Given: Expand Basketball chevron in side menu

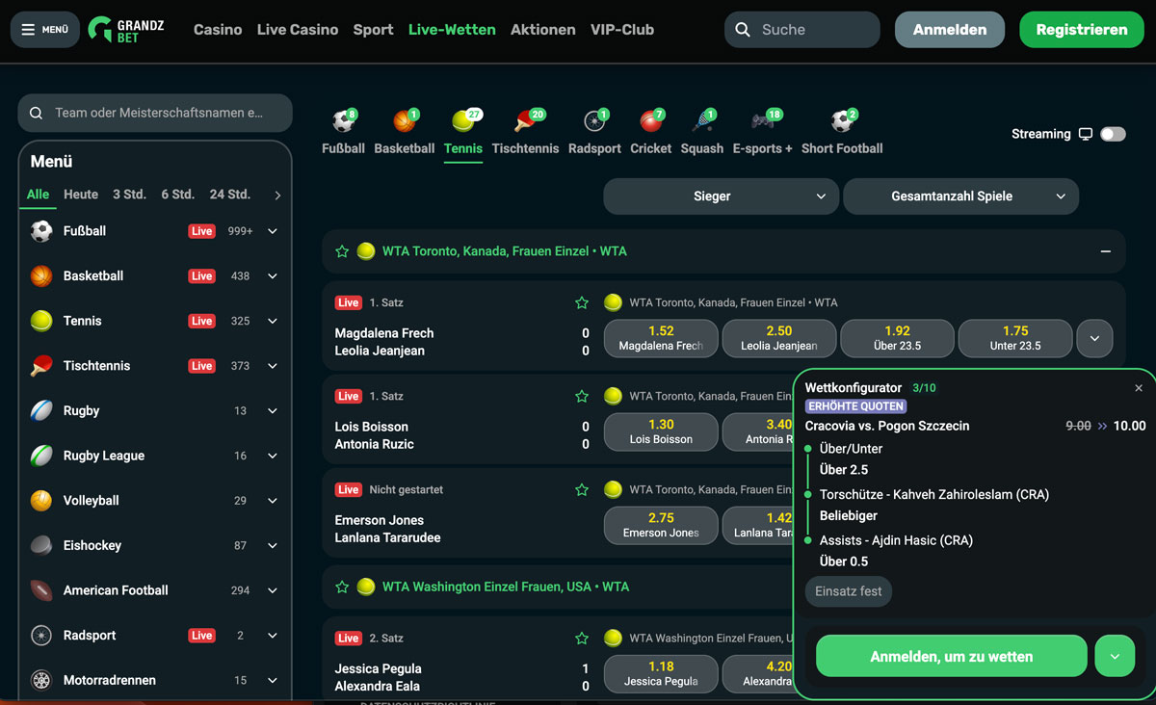Looking at the screenshot, I should tap(273, 276).
